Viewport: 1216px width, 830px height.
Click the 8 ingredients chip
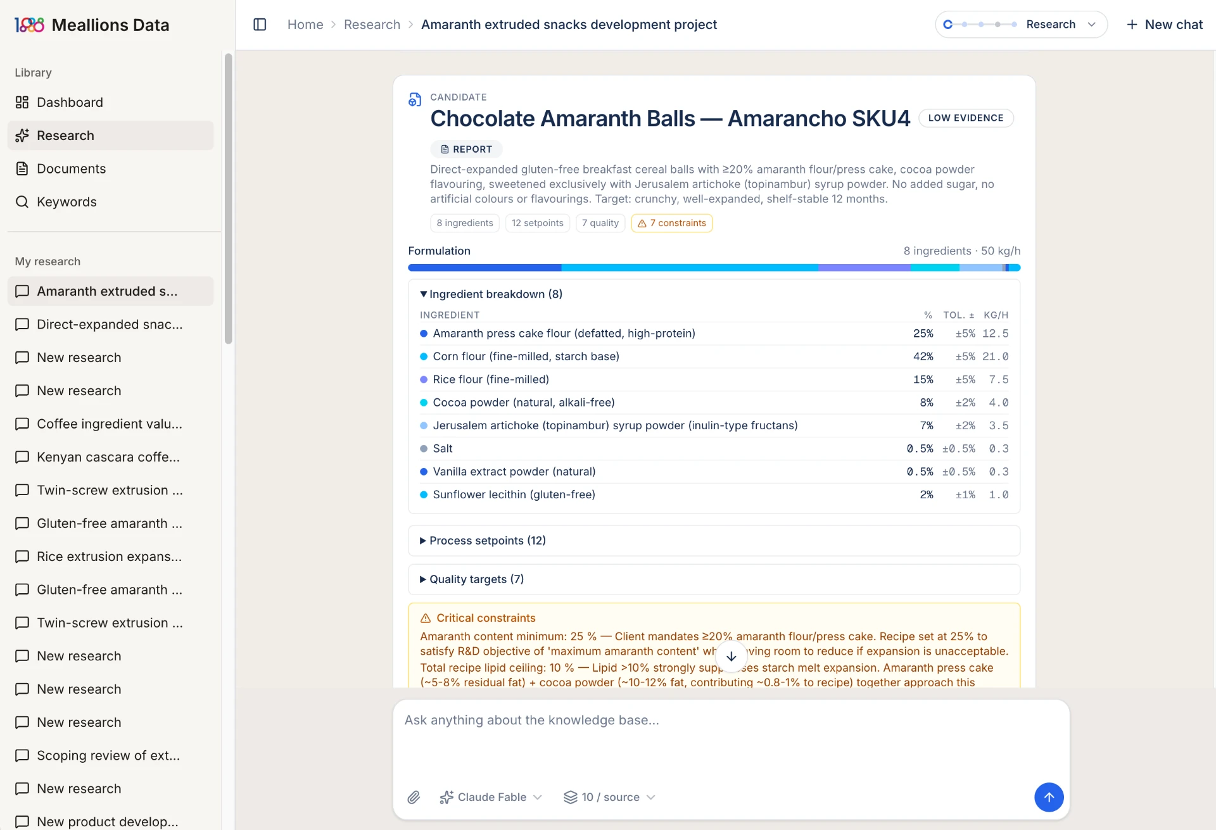[x=465, y=223]
